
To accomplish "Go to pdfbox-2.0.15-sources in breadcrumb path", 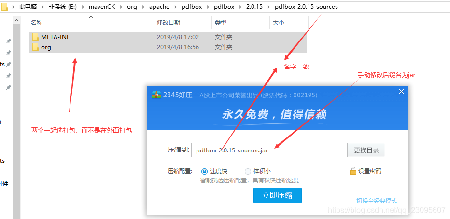I will point(306,7).
